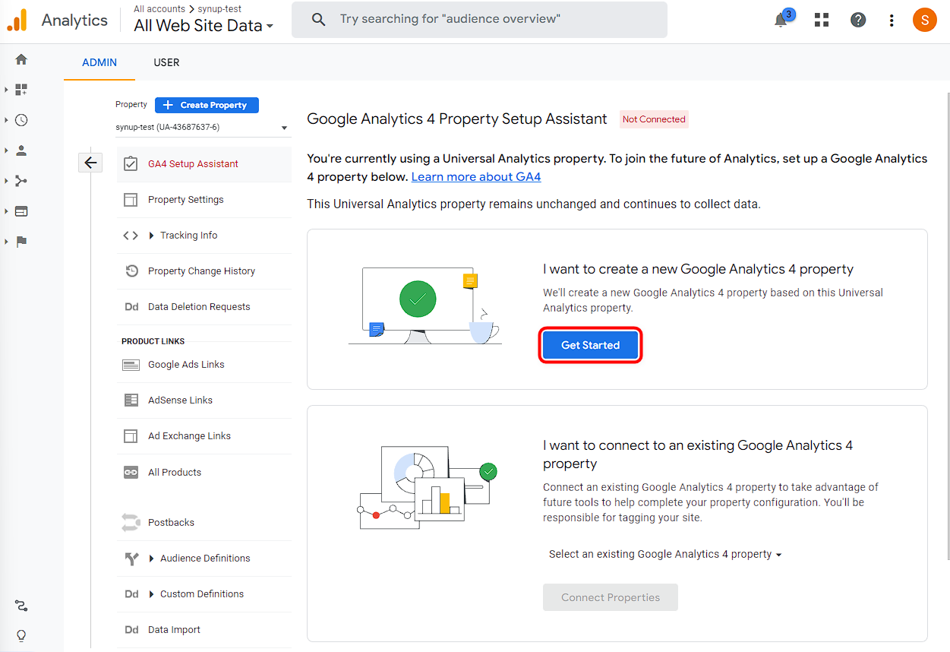The image size is (950, 652).
Task: Expand the Realtime sidebar arrow
Action: [x=6, y=120]
